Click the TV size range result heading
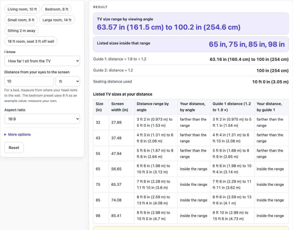Viewport: 293px width, 230px height. point(125,19)
